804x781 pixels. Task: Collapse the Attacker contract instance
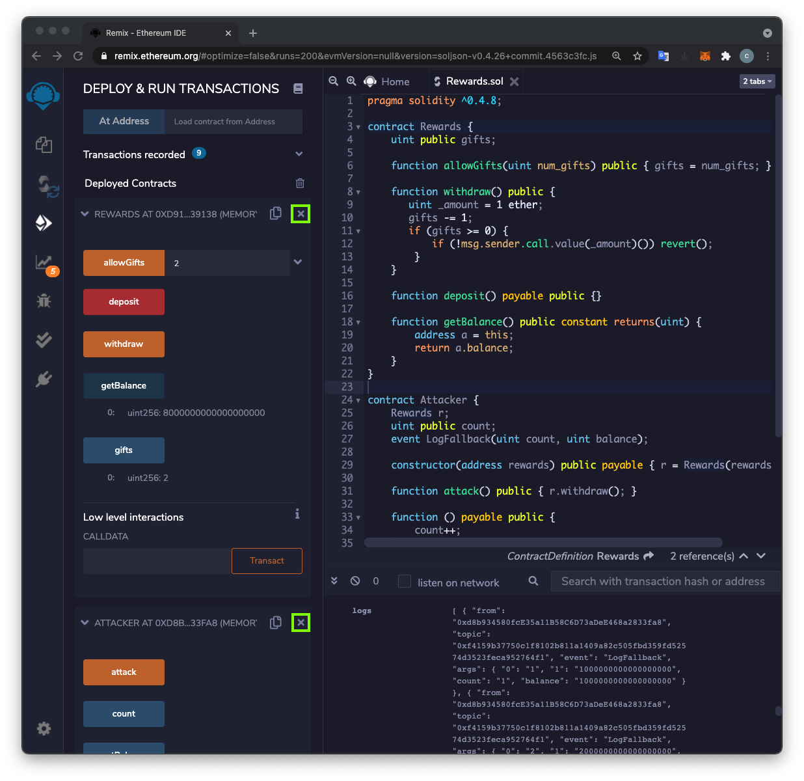85,622
